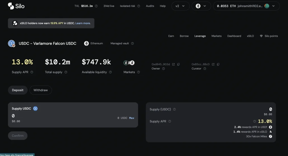Viewport: 288px width, 156px height.
Task: Copy the Owner address
Action: point(178,64)
